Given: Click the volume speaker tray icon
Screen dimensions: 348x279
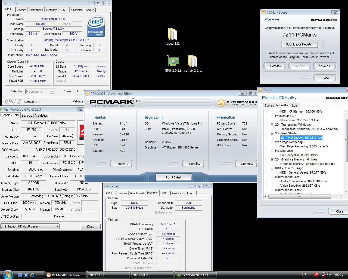Looking at the screenshot, I should coord(329,275).
